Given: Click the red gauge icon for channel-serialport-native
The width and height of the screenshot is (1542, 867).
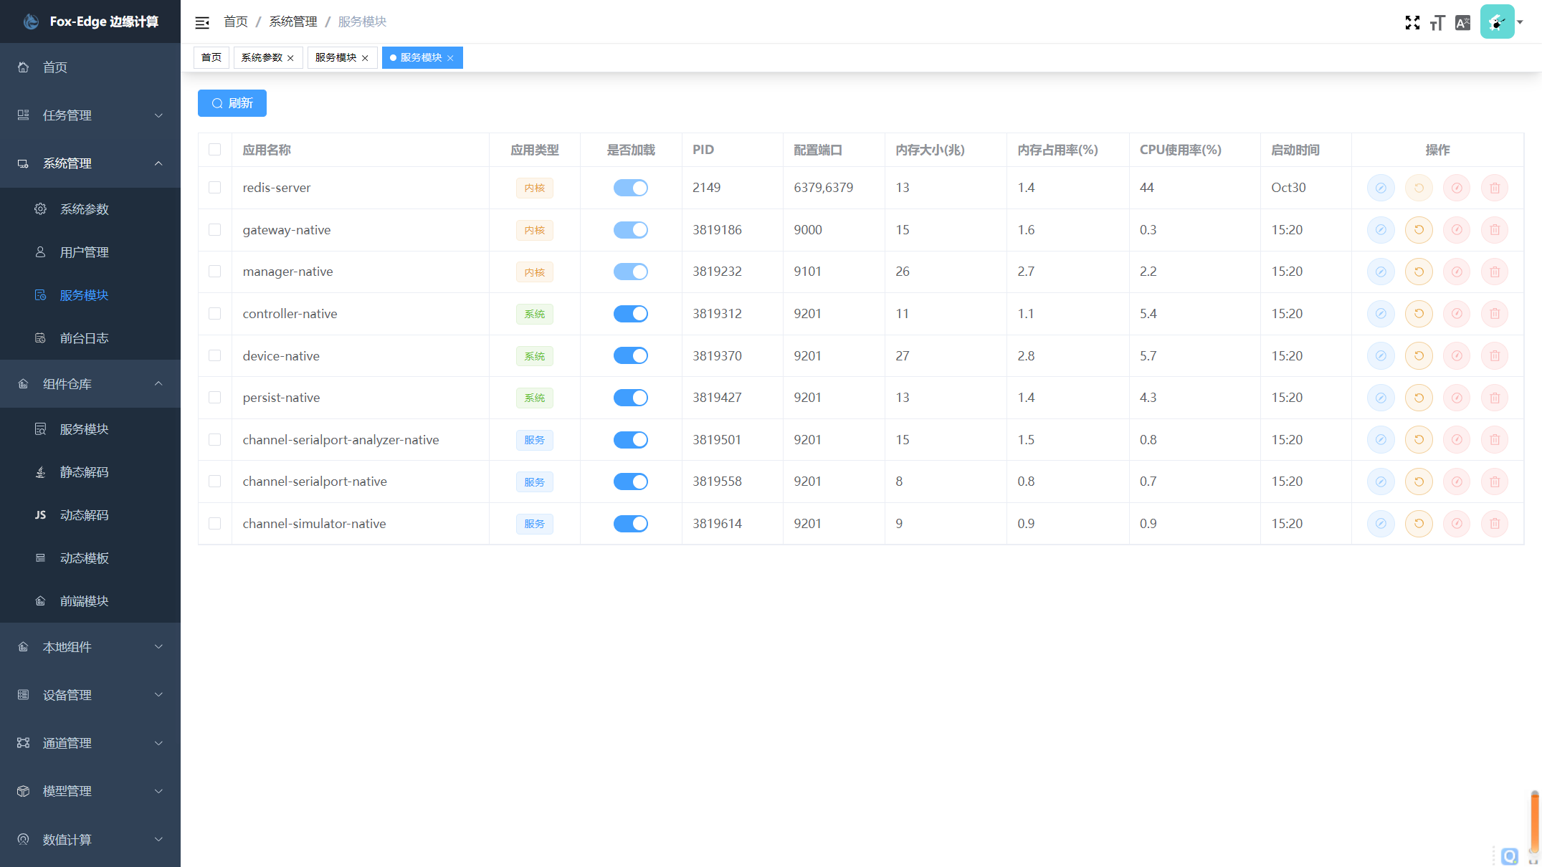Looking at the screenshot, I should [1457, 482].
